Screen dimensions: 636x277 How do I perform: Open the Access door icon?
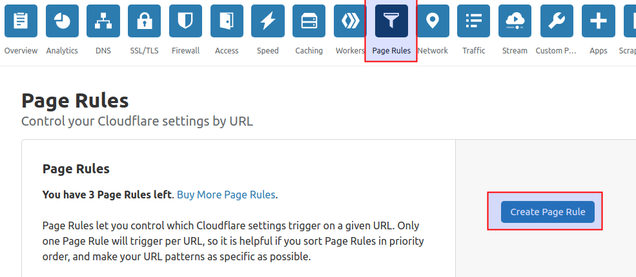pyautogui.click(x=227, y=21)
